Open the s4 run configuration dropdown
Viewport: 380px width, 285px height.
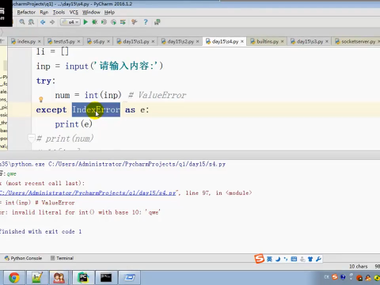point(70,22)
